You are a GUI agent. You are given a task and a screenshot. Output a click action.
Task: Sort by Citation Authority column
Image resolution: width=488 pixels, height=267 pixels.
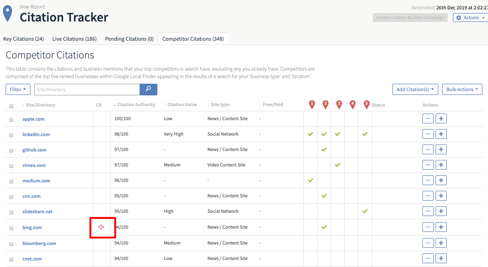134,105
